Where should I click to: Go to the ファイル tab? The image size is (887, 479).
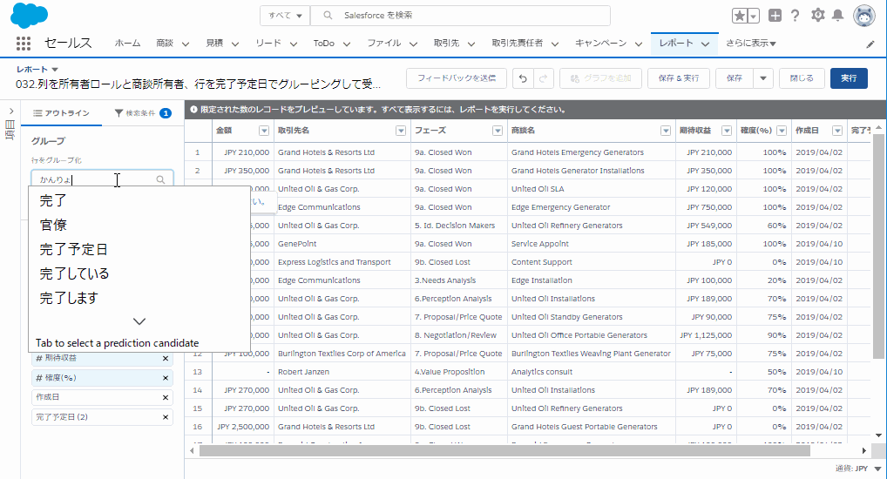(x=384, y=43)
